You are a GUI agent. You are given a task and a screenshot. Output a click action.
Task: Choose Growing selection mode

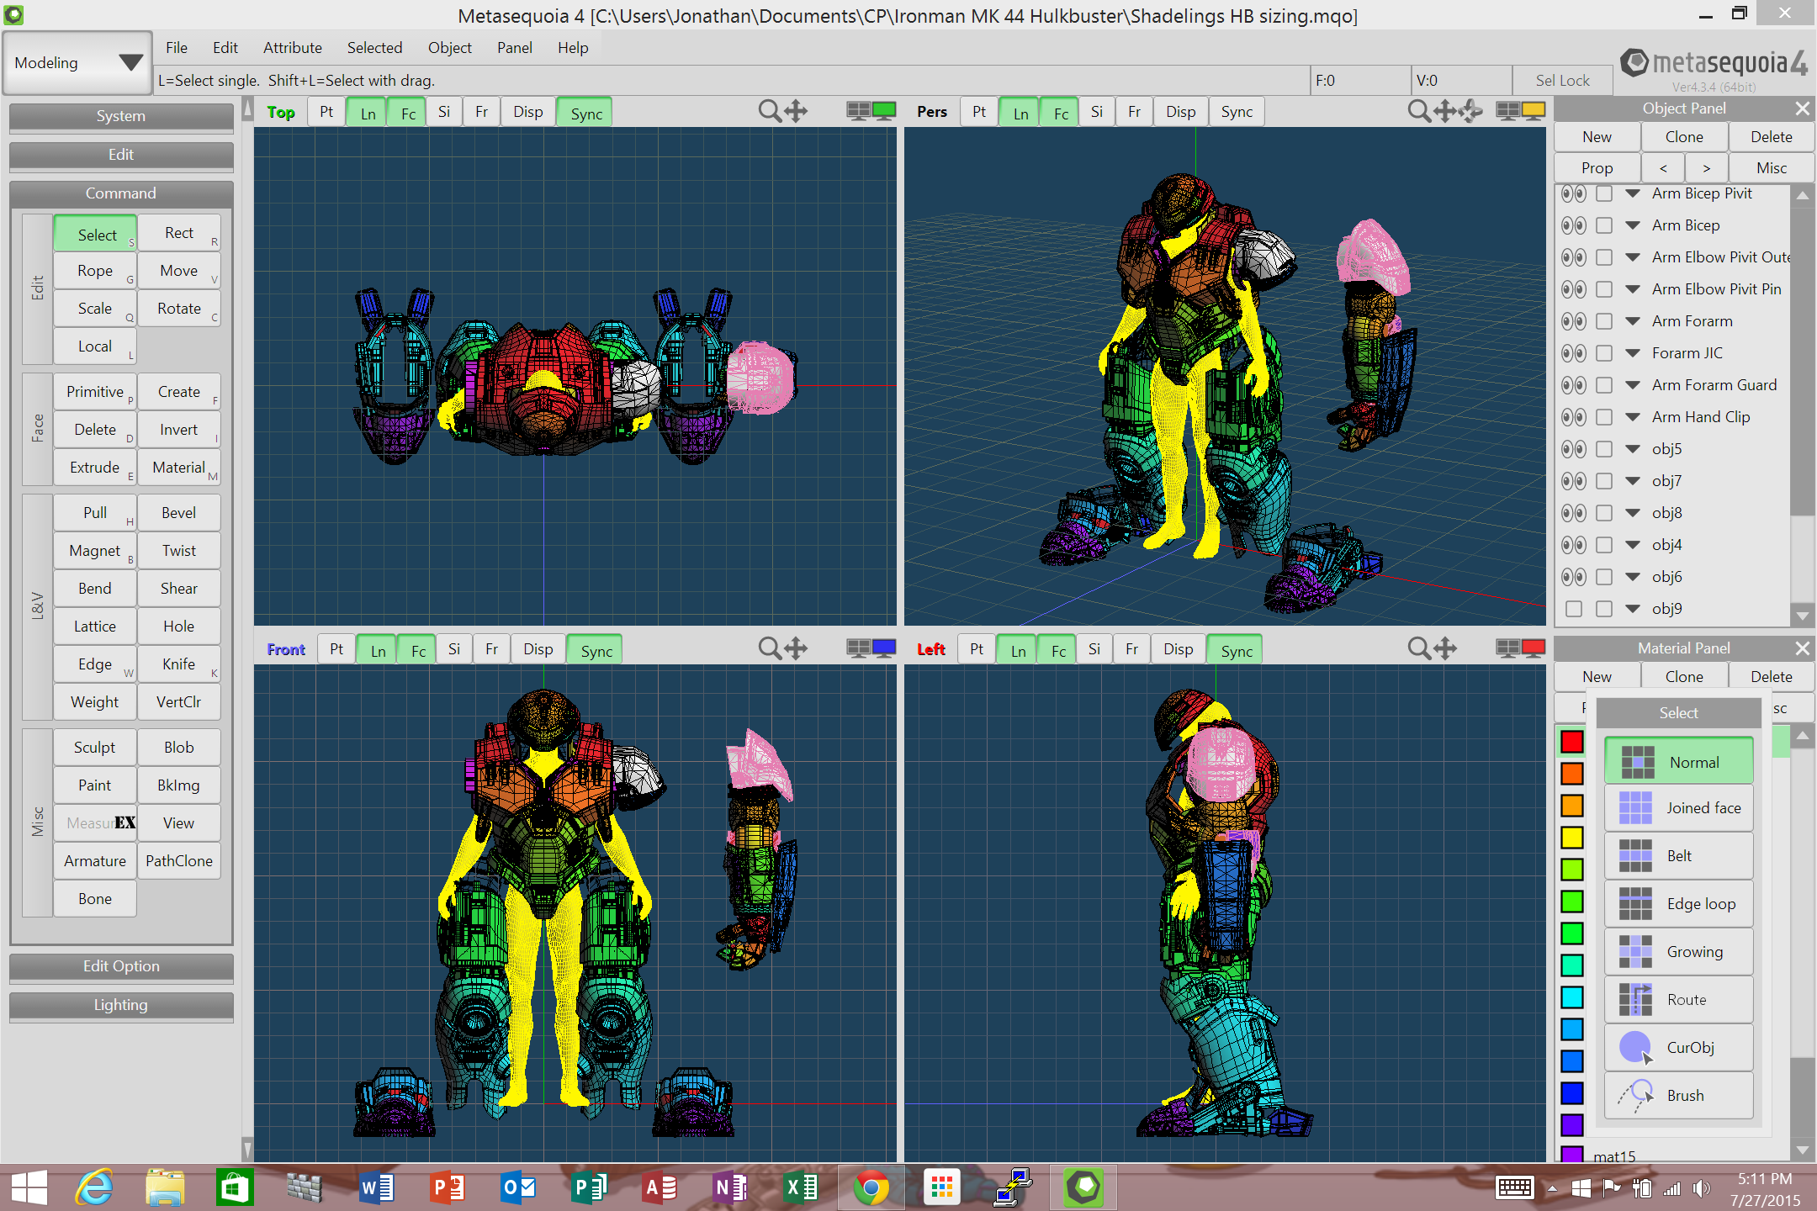pyautogui.click(x=1679, y=952)
